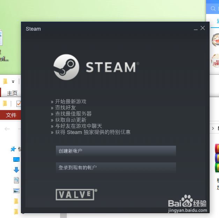Open the last yellow folder in Explorer sidebar
Image resolution: width=219 pixels, height=218 pixels.
pyautogui.click(x=16, y=212)
